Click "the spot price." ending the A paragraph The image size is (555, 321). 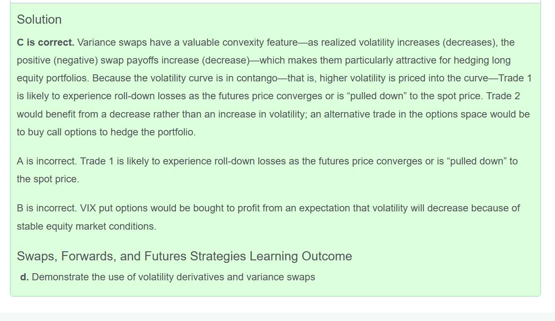48,179
